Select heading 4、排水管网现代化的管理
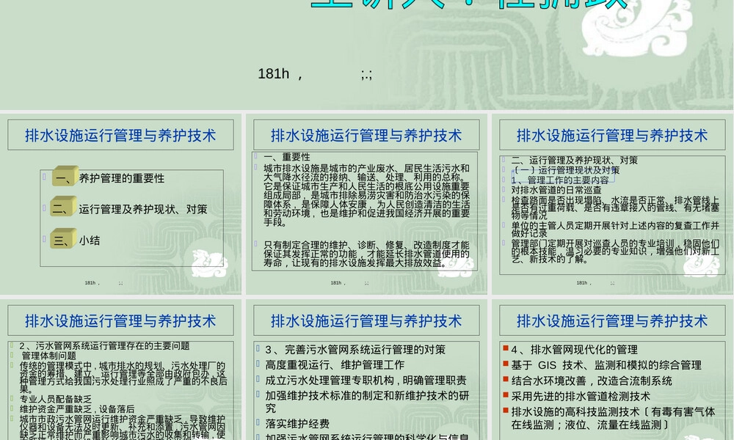Screen dimensions: 734x440 [575, 350]
